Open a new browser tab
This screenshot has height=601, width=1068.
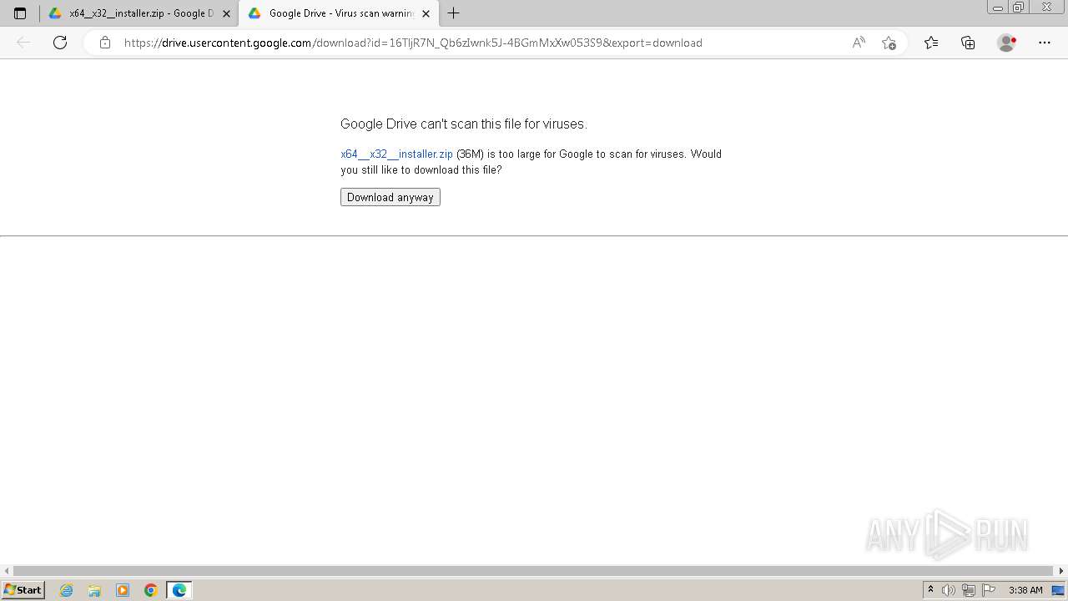(x=453, y=13)
